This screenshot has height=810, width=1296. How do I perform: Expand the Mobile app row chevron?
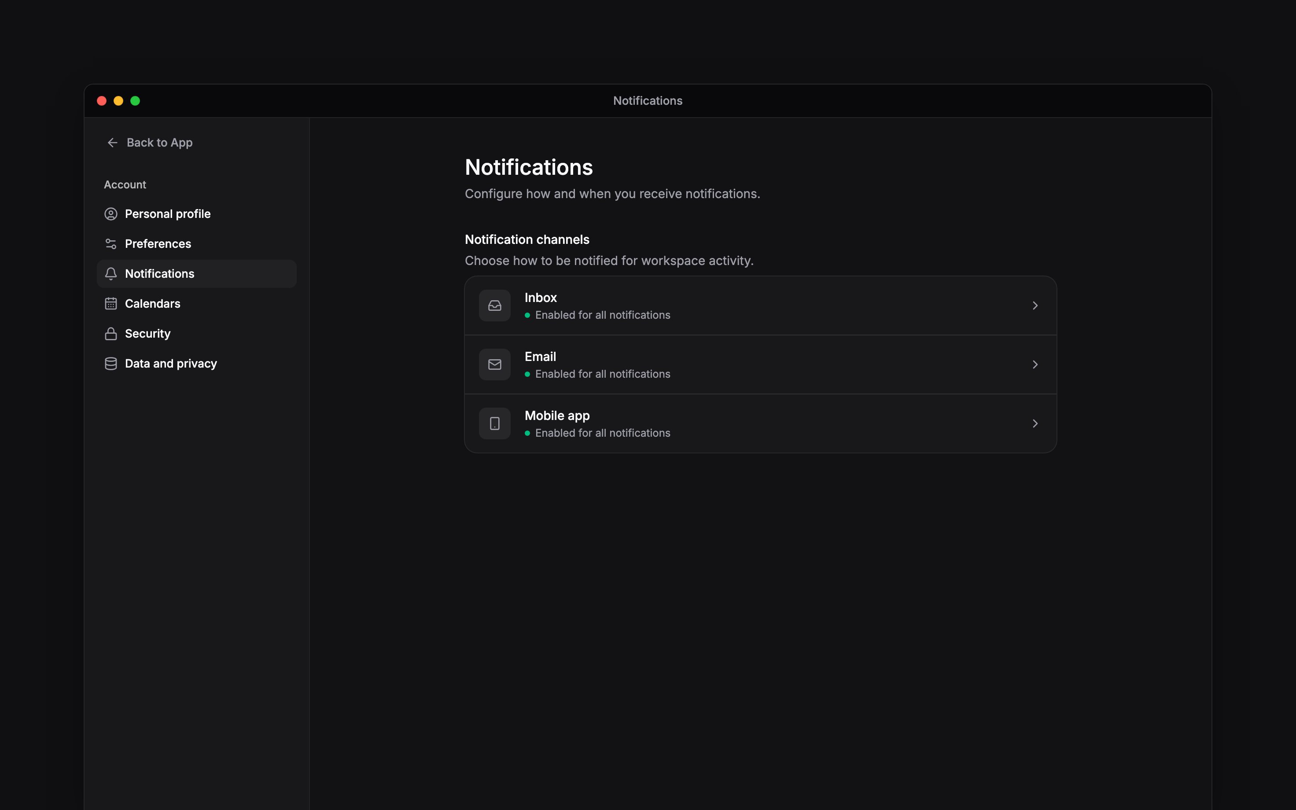(x=1035, y=423)
